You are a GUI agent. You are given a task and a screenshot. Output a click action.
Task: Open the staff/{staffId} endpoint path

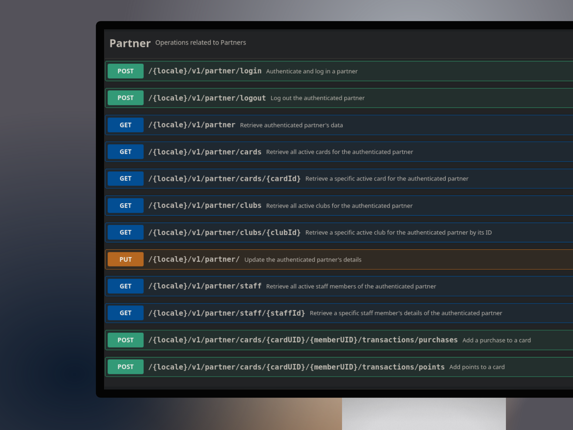coord(226,313)
